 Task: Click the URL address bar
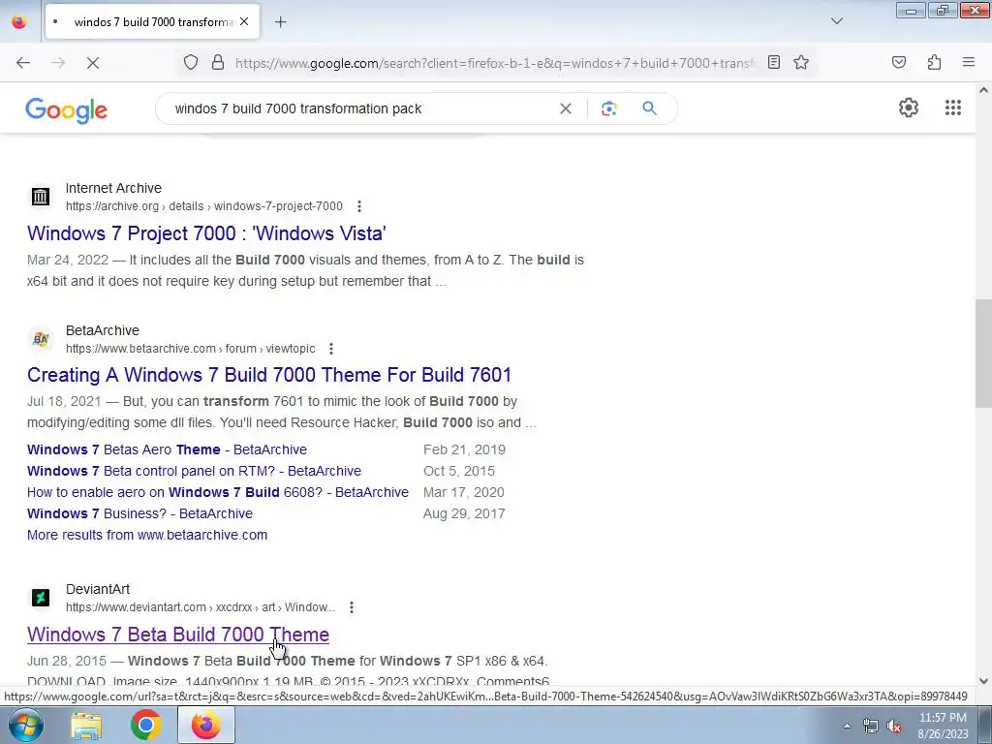point(495,63)
